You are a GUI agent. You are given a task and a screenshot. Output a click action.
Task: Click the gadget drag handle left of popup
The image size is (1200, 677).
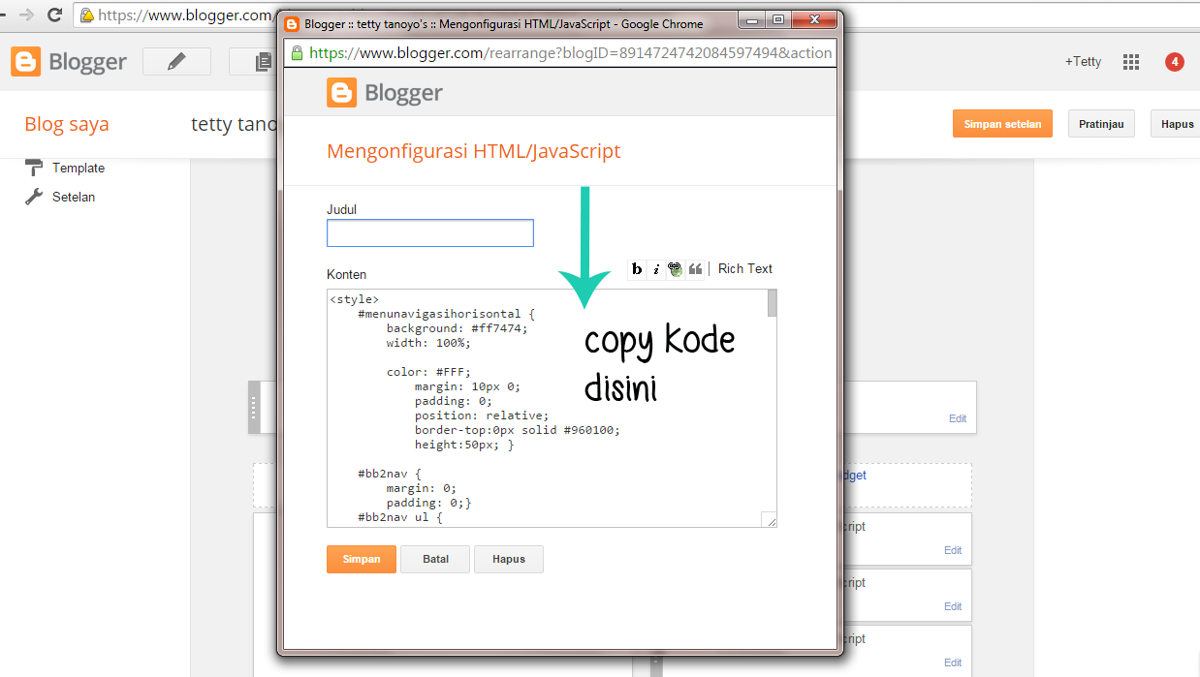(254, 407)
